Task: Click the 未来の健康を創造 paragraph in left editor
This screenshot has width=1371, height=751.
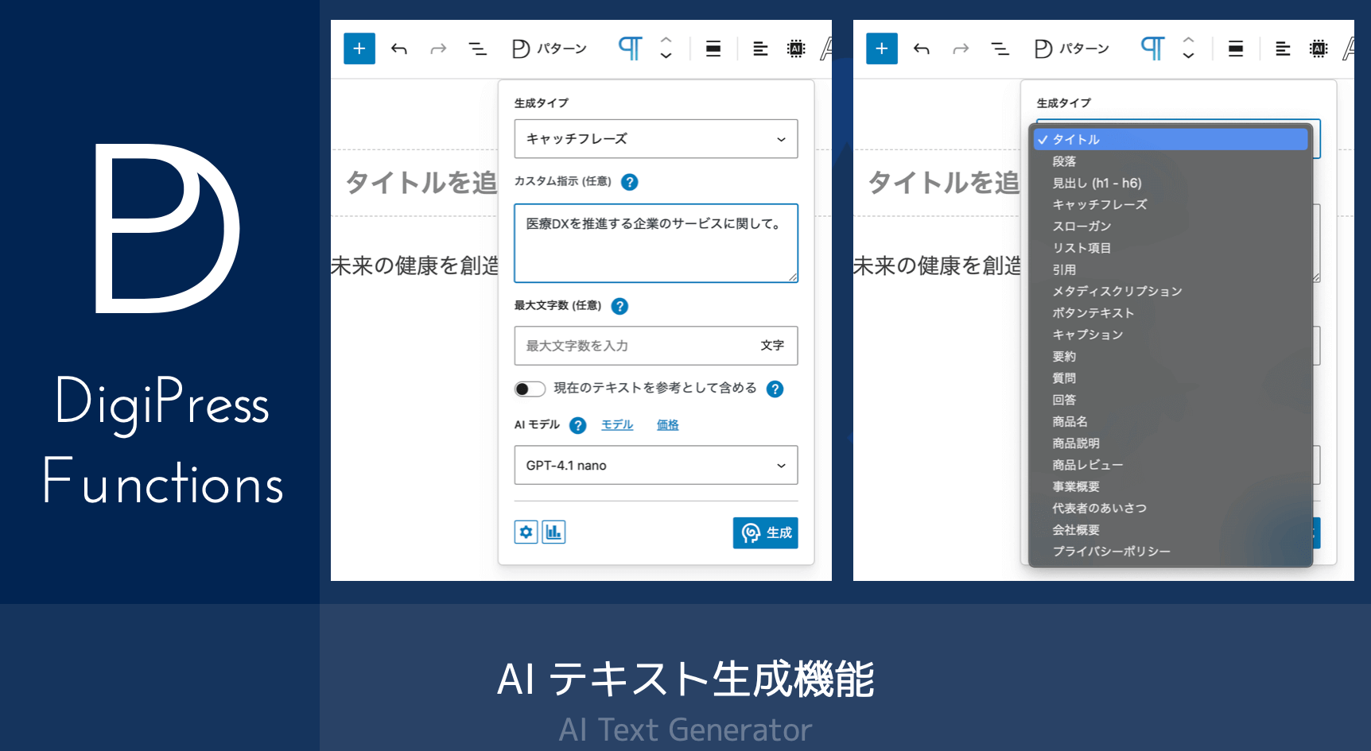Action: pyautogui.click(x=414, y=265)
